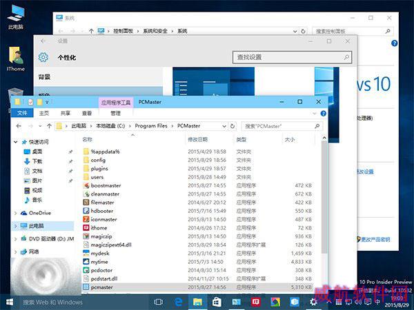Viewport: 414px width, 310px height.
Task: Switch to the View ribbon tab
Action: point(87,114)
